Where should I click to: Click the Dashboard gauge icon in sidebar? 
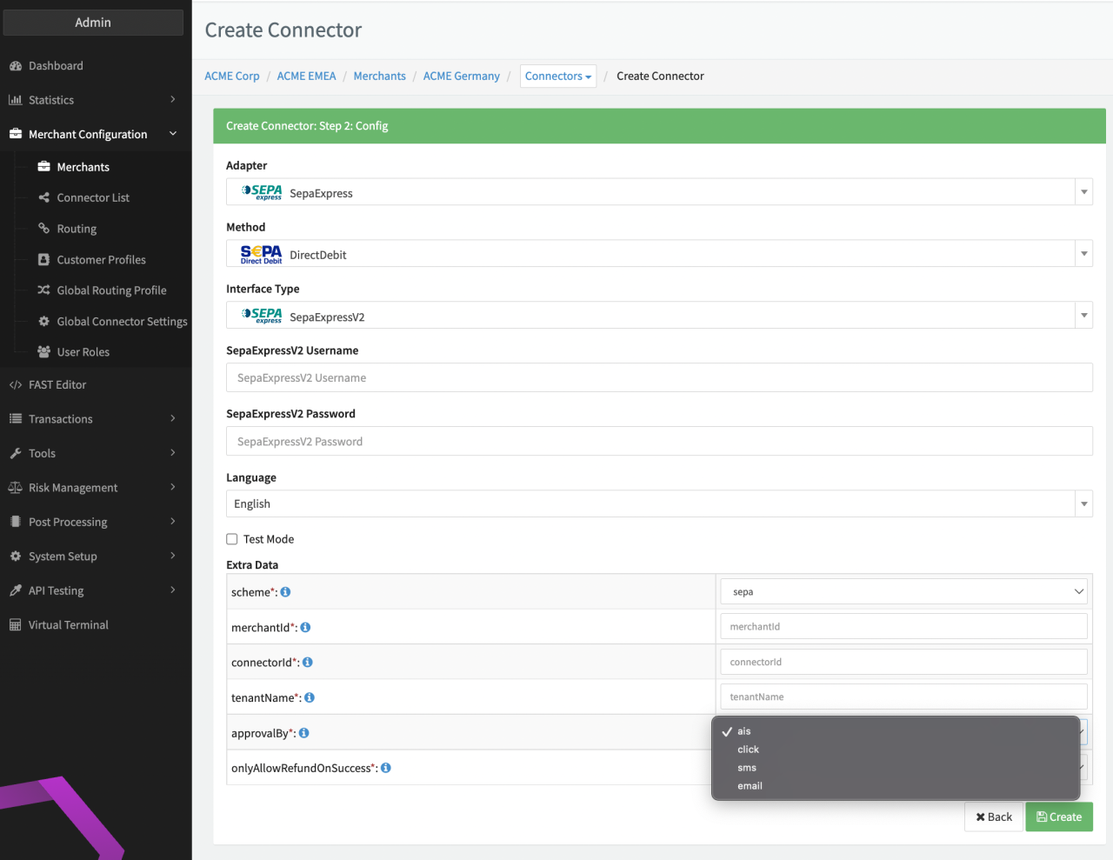point(15,66)
